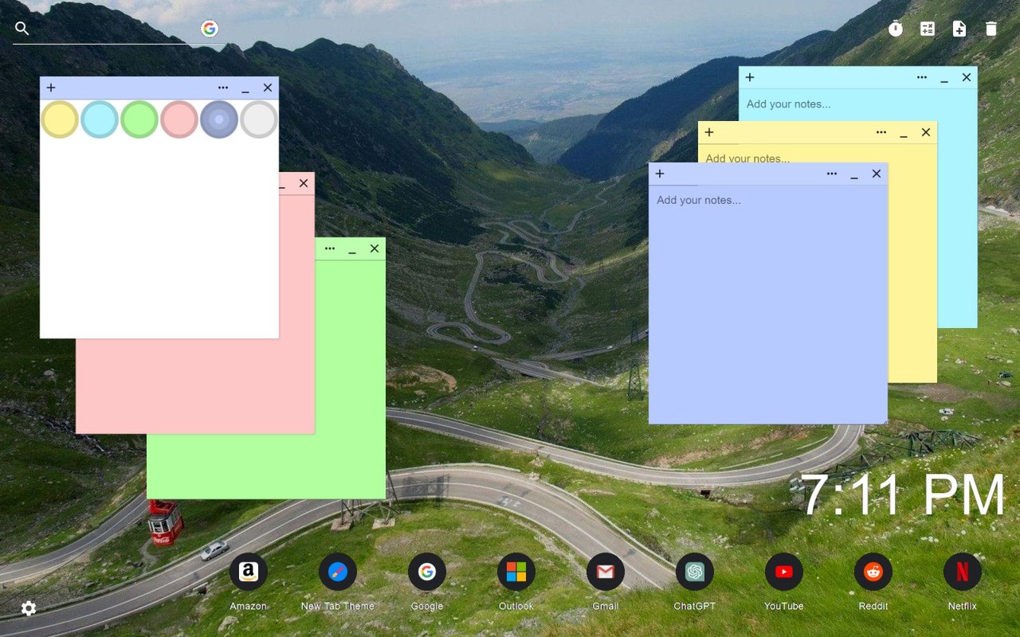Viewport: 1020px width, 637px height.
Task: Pick the selected blue-purple color swatch
Action: [x=219, y=119]
